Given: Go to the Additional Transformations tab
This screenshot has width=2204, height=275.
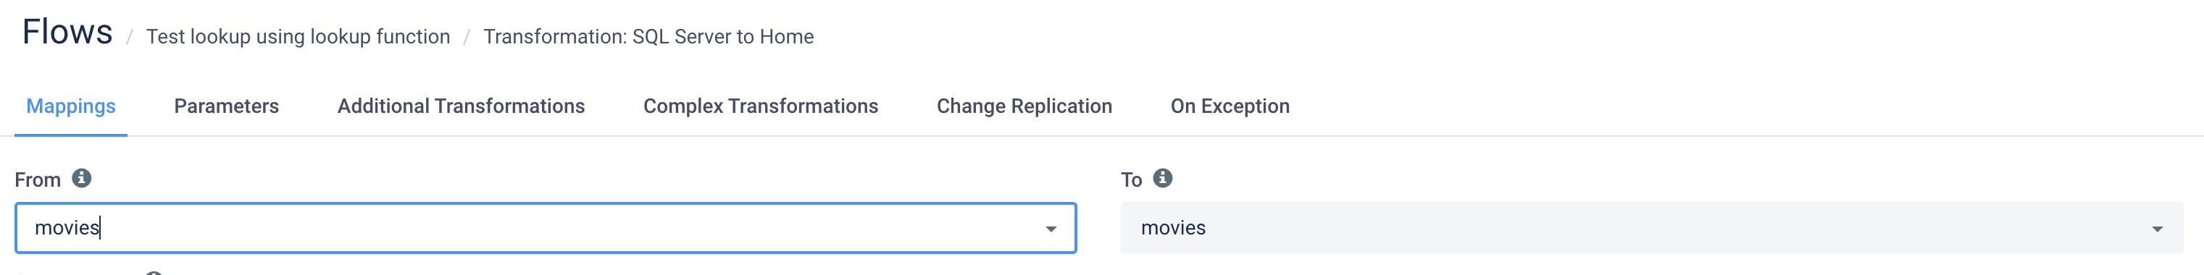Looking at the screenshot, I should pyautogui.click(x=462, y=106).
